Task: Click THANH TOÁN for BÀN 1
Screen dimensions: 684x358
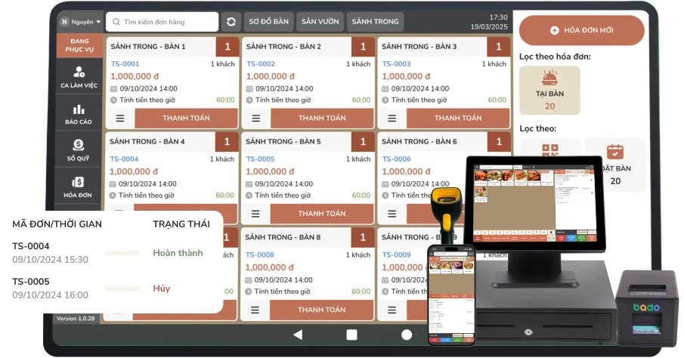Action: point(186,118)
